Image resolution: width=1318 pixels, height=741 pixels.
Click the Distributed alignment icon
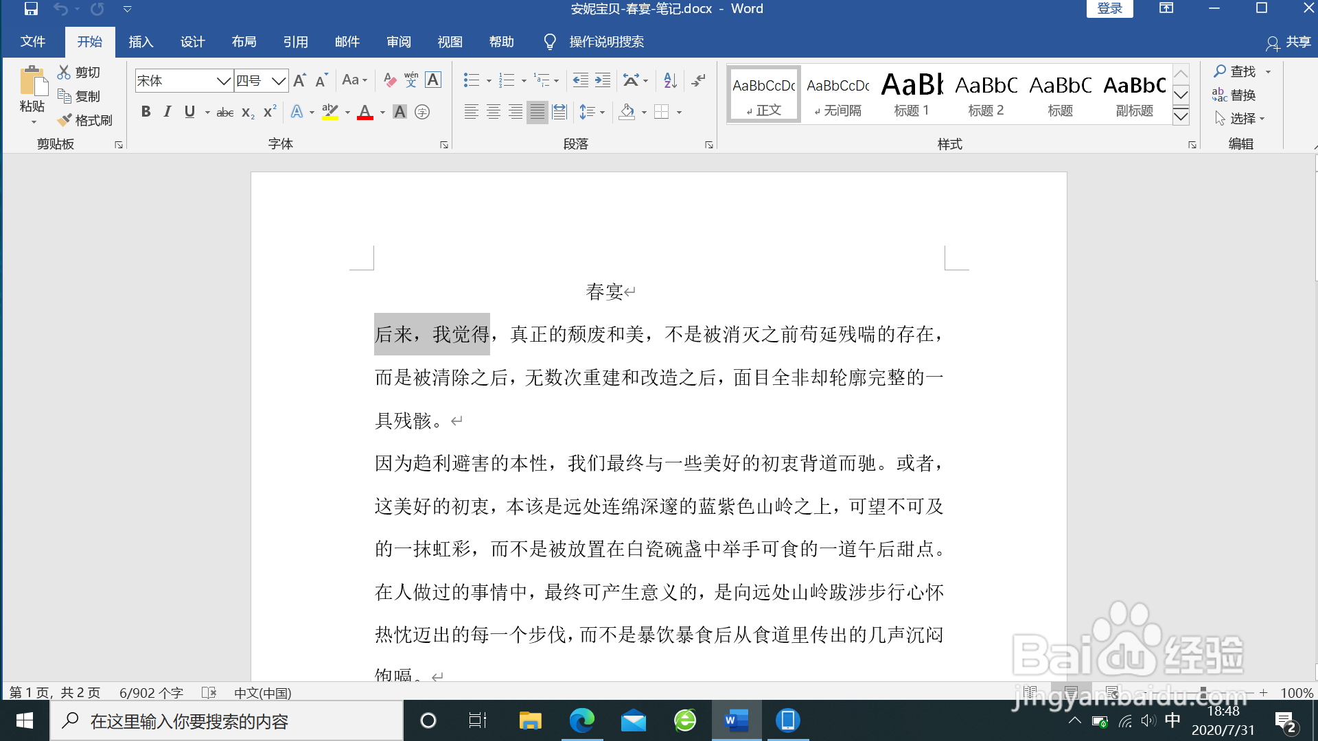click(x=559, y=112)
